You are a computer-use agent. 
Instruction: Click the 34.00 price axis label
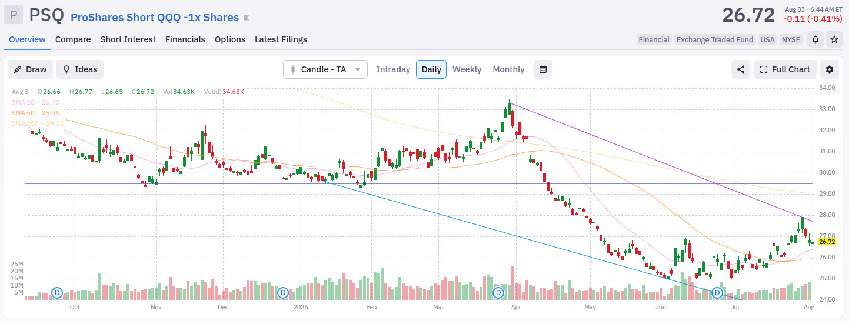(827, 88)
